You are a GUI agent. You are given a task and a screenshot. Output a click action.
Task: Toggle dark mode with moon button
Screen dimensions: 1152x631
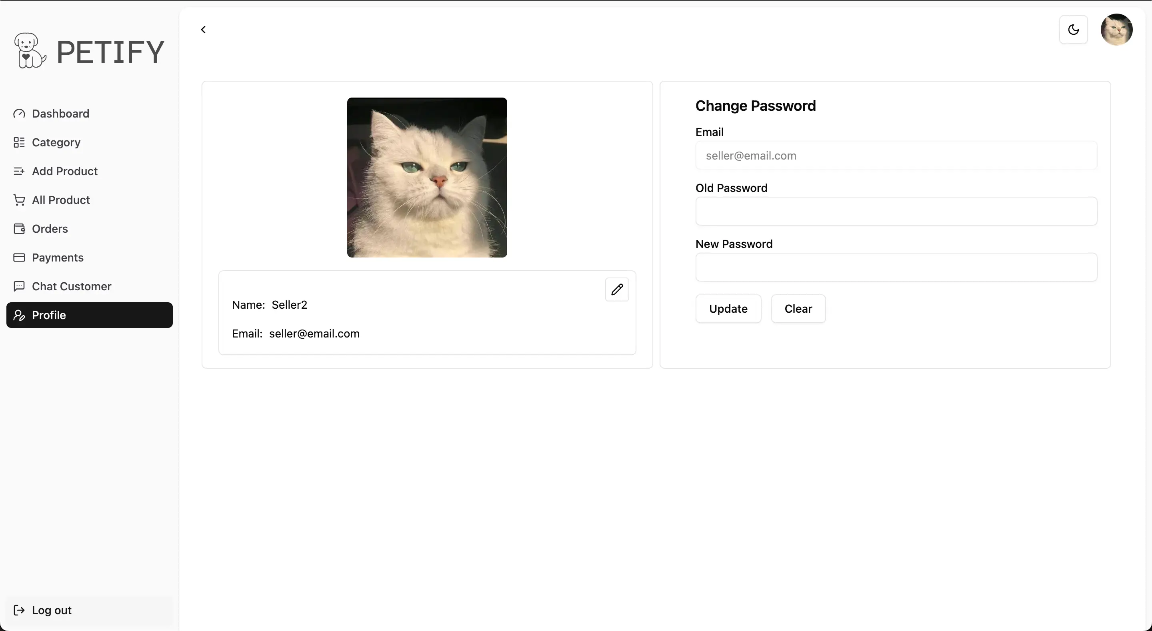(x=1073, y=30)
